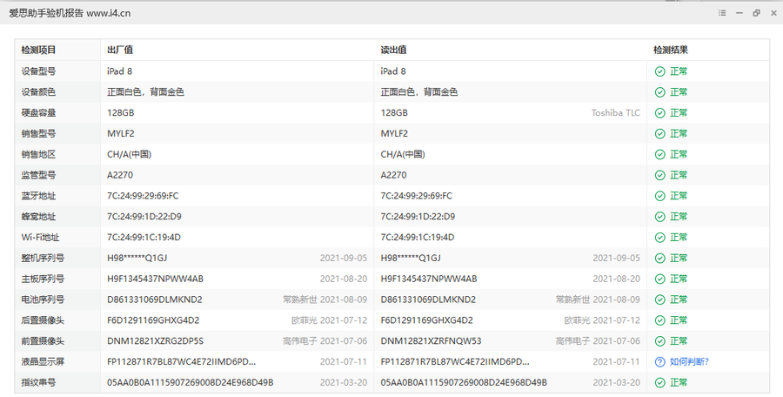Click the 检测项目 column header
This screenshot has height=397, width=783.
pos(38,50)
